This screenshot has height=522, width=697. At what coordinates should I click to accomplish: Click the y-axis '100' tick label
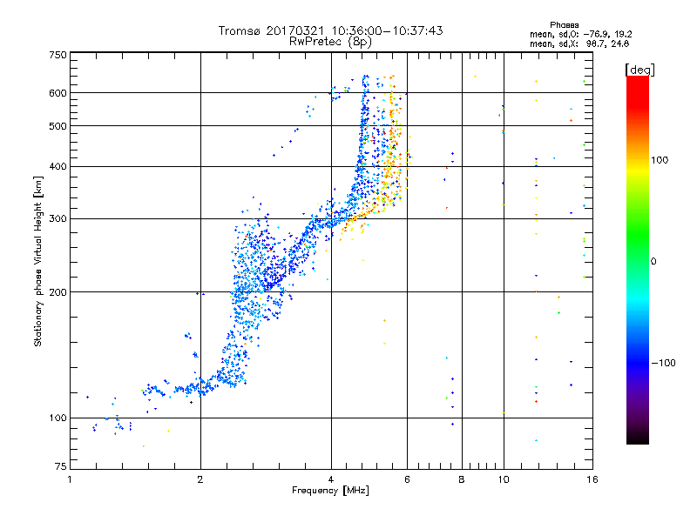58,418
